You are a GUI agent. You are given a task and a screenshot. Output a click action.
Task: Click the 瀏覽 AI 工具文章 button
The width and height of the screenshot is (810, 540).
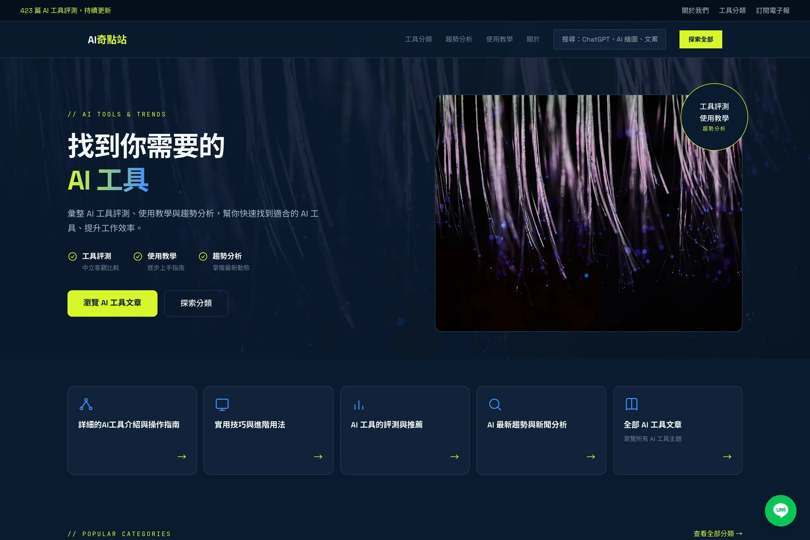[x=112, y=303]
